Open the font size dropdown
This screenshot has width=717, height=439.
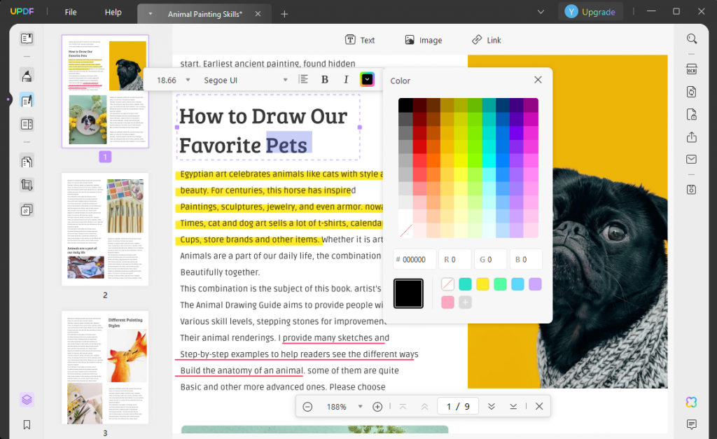[x=172, y=80]
